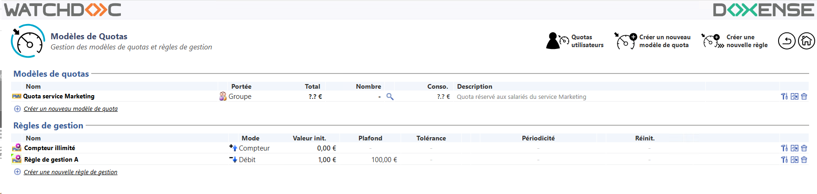This screenshot has height=194, width=817.
Task: Delete the Quota service Marketing model
Action: coord(804,97)
